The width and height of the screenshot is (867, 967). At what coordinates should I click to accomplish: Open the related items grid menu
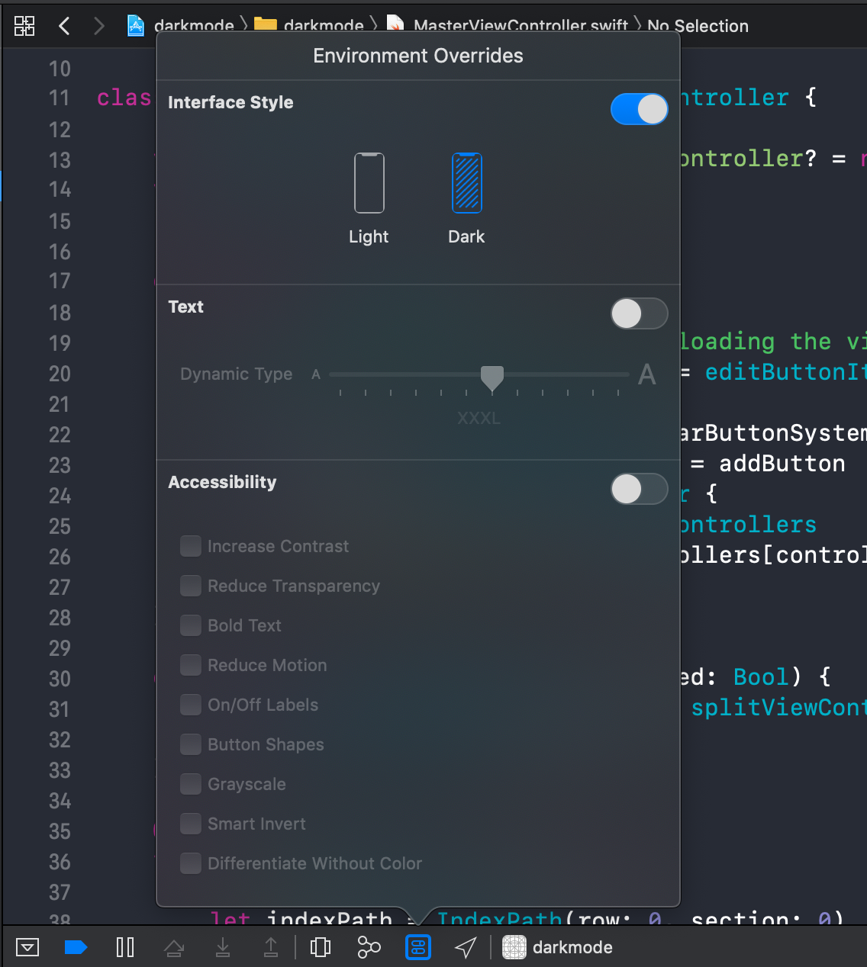tap(24, 26)
